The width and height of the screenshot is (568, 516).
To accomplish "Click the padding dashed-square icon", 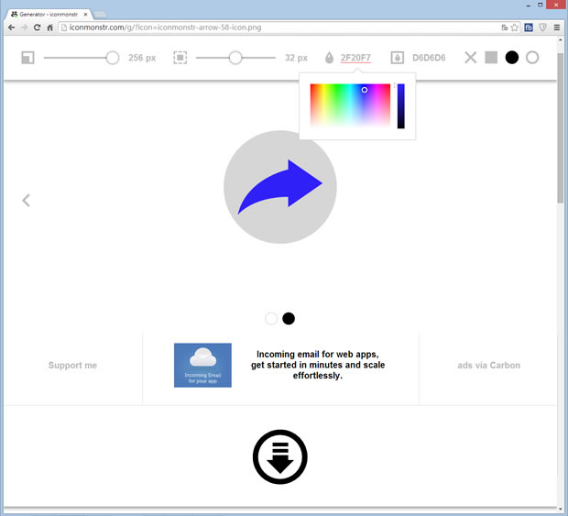I will pos(180,58).
